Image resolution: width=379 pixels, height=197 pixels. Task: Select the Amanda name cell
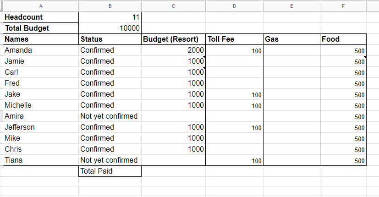(41, 50)
